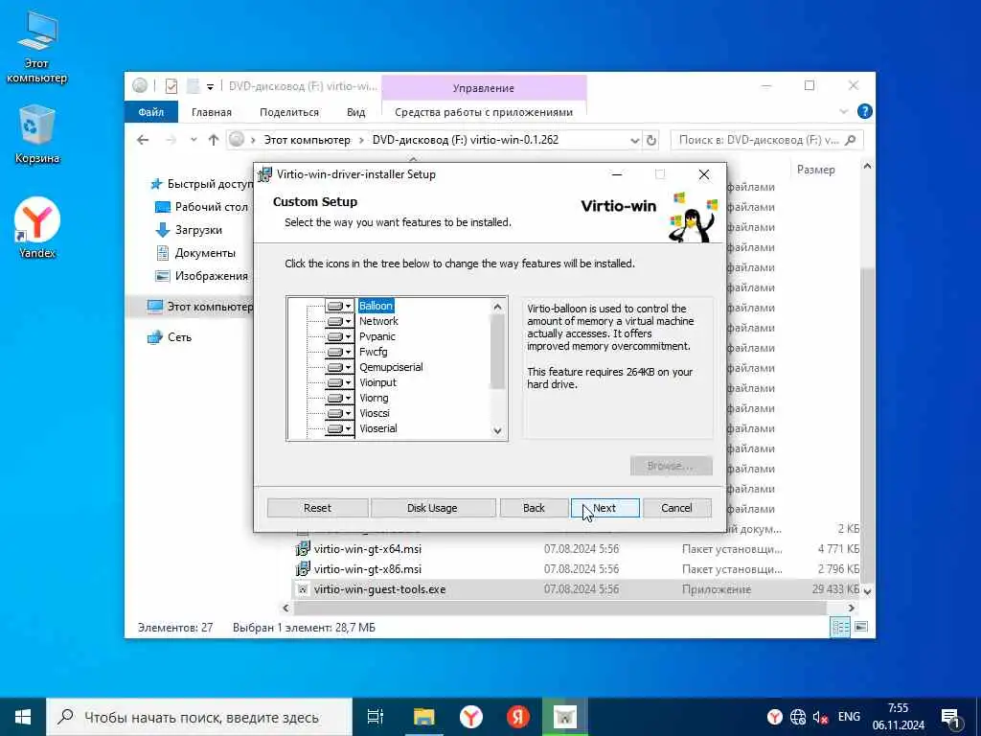Click the taskbar search box
981x736 pixels.
point(199,717)
